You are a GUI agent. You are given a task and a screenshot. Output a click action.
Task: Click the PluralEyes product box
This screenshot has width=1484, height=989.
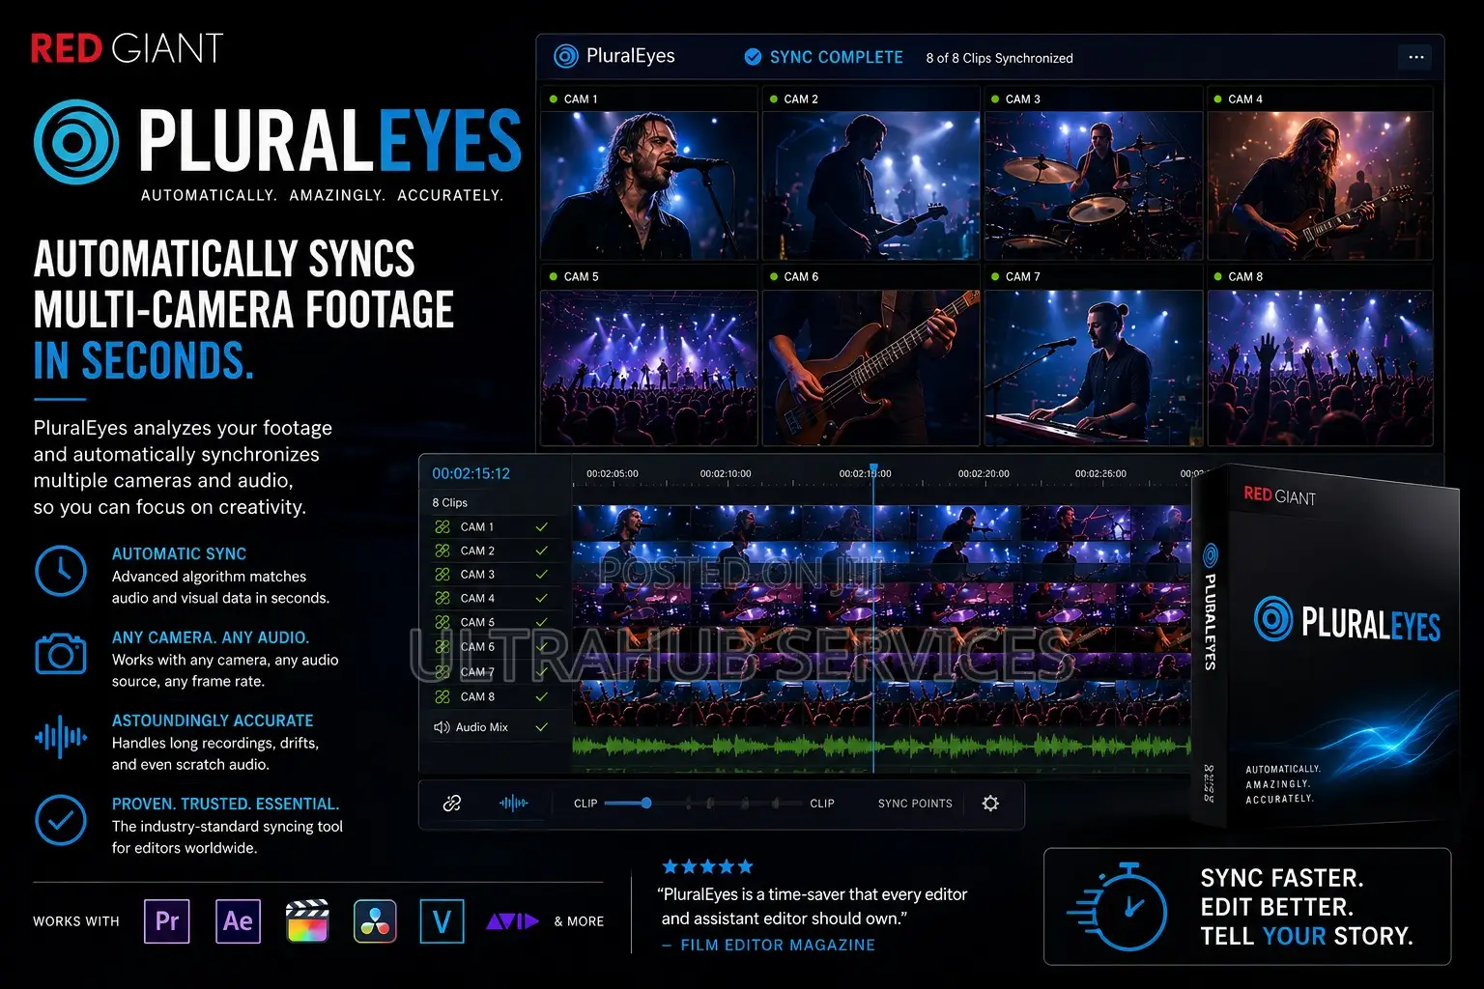(1324, 647)
